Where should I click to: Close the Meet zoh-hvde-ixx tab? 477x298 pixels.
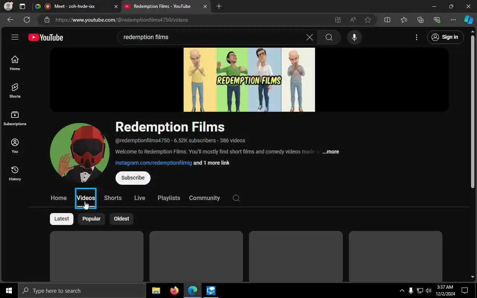[116, 6]
